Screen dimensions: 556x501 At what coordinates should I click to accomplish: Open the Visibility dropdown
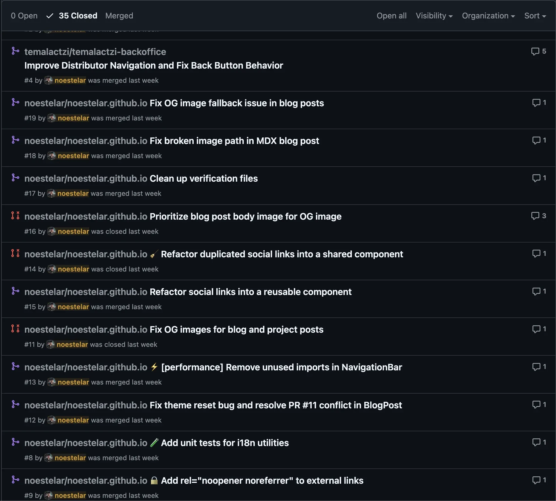(x=434, y=16)
